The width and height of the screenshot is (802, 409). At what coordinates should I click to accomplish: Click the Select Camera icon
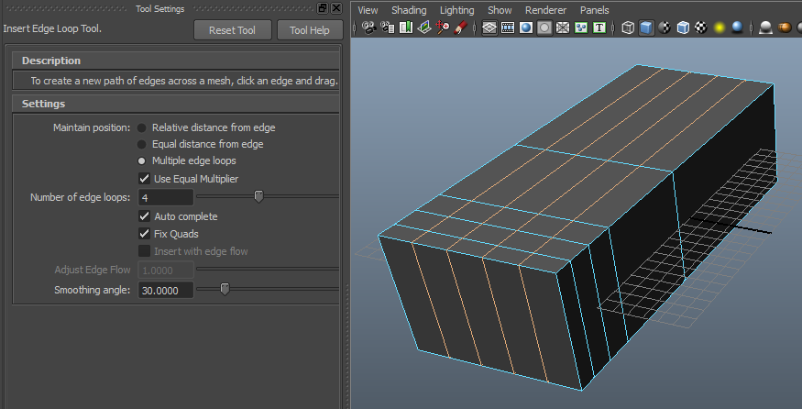pyautogui.click(x=368, y=28)
